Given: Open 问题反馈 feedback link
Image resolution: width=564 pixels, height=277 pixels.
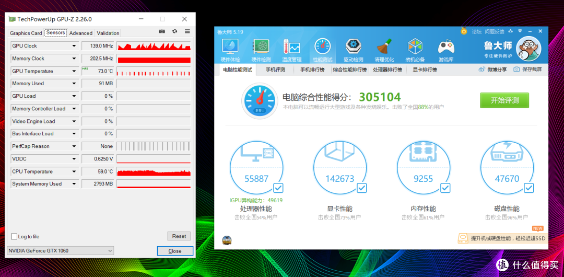Looking at the screenshot, I should (495, 32).
